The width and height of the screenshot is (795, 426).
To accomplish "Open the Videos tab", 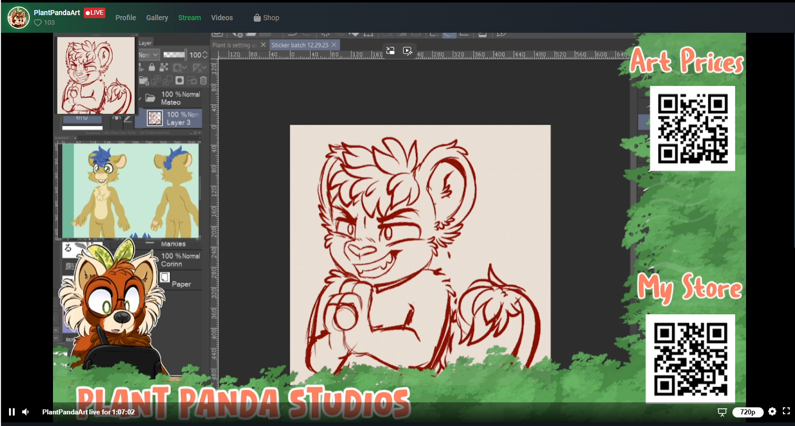I will click(221, 18).
